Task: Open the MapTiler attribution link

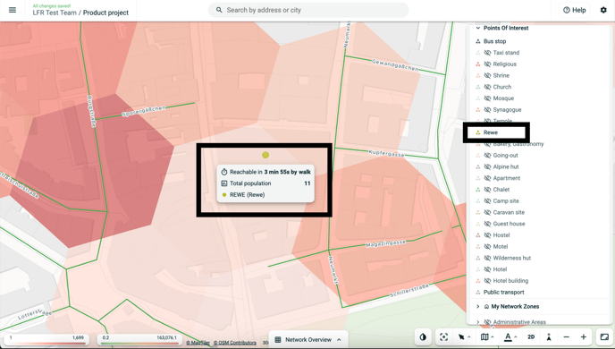Action: point(198,343)
